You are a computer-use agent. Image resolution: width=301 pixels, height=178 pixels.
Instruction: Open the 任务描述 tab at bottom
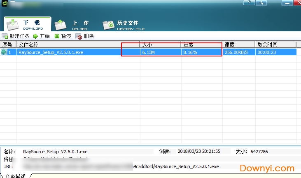[x=16, y=176]
